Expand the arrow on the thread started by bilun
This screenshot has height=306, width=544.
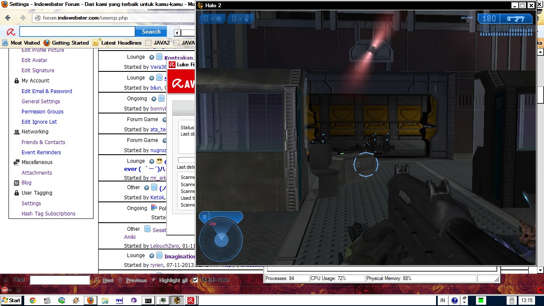[x=152, y=78]
